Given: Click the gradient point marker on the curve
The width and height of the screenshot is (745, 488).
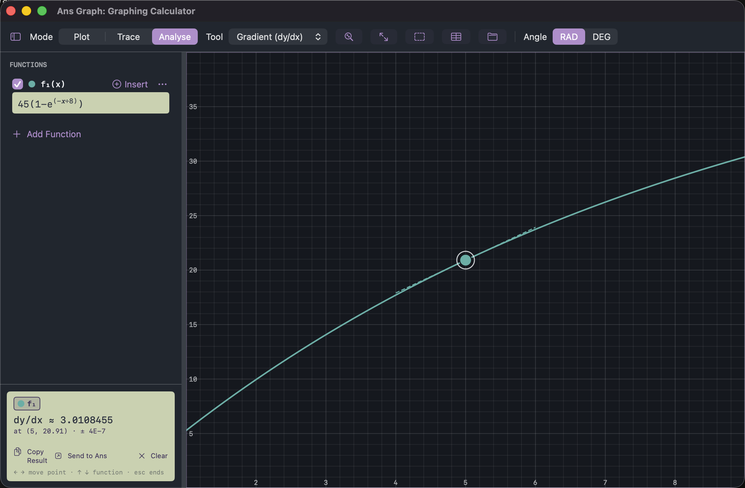Looking at the screenshot, I should [466, 260].
